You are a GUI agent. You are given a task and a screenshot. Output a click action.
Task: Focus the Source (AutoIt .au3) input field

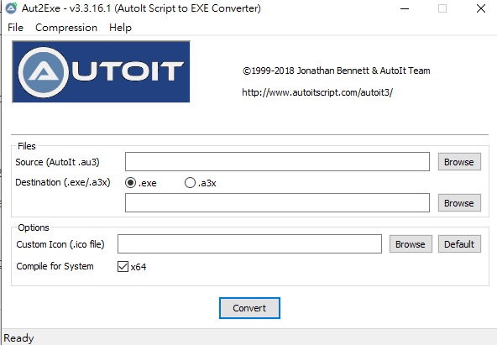(277, 161)
